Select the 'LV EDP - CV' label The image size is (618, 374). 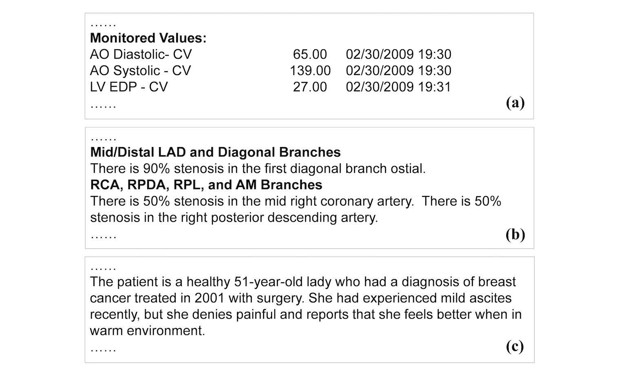pyautogui.click(x=129, y=87)
